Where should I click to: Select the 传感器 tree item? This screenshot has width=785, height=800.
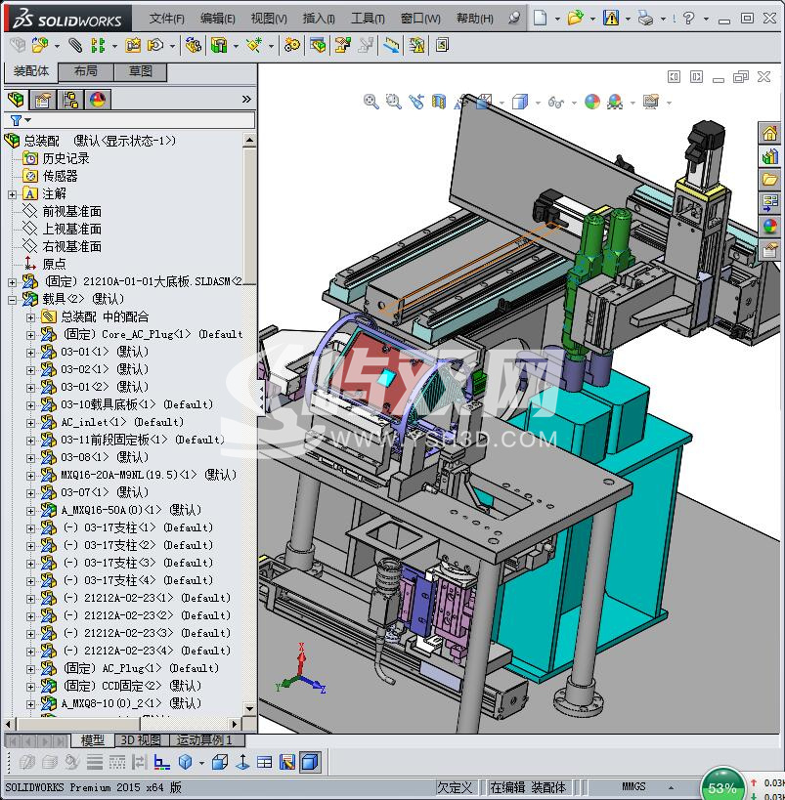[x=60, y=176]
